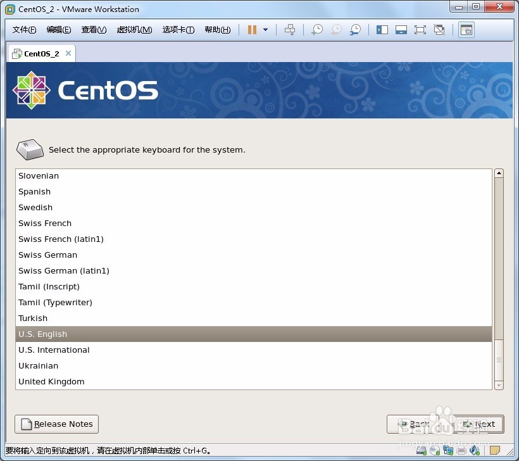Image resolution: width=519 pixels, height=461 pixels.
Task: Select Spanish keyboard layout
Action: pyautogui.click(x=254, y=192)
